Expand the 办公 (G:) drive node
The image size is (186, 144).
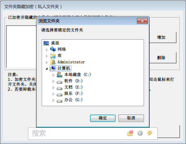[x=53, y=100]
